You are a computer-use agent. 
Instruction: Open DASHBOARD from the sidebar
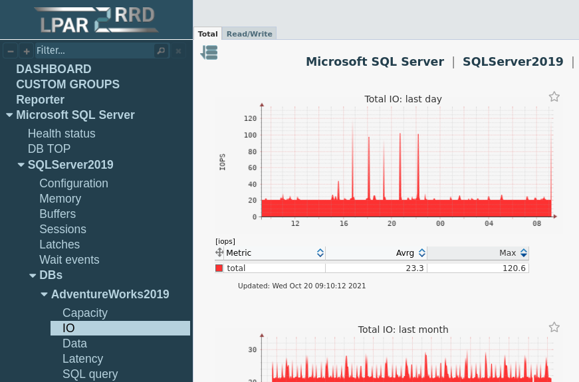(x=54, y=69)
